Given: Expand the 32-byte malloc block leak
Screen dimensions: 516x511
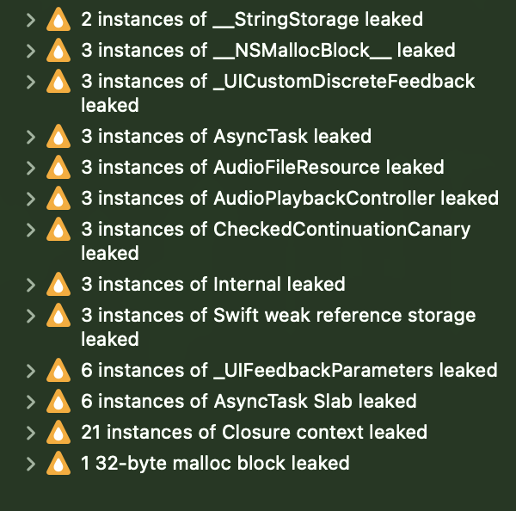Looking at the screenshot, I should tap(31, 465).
